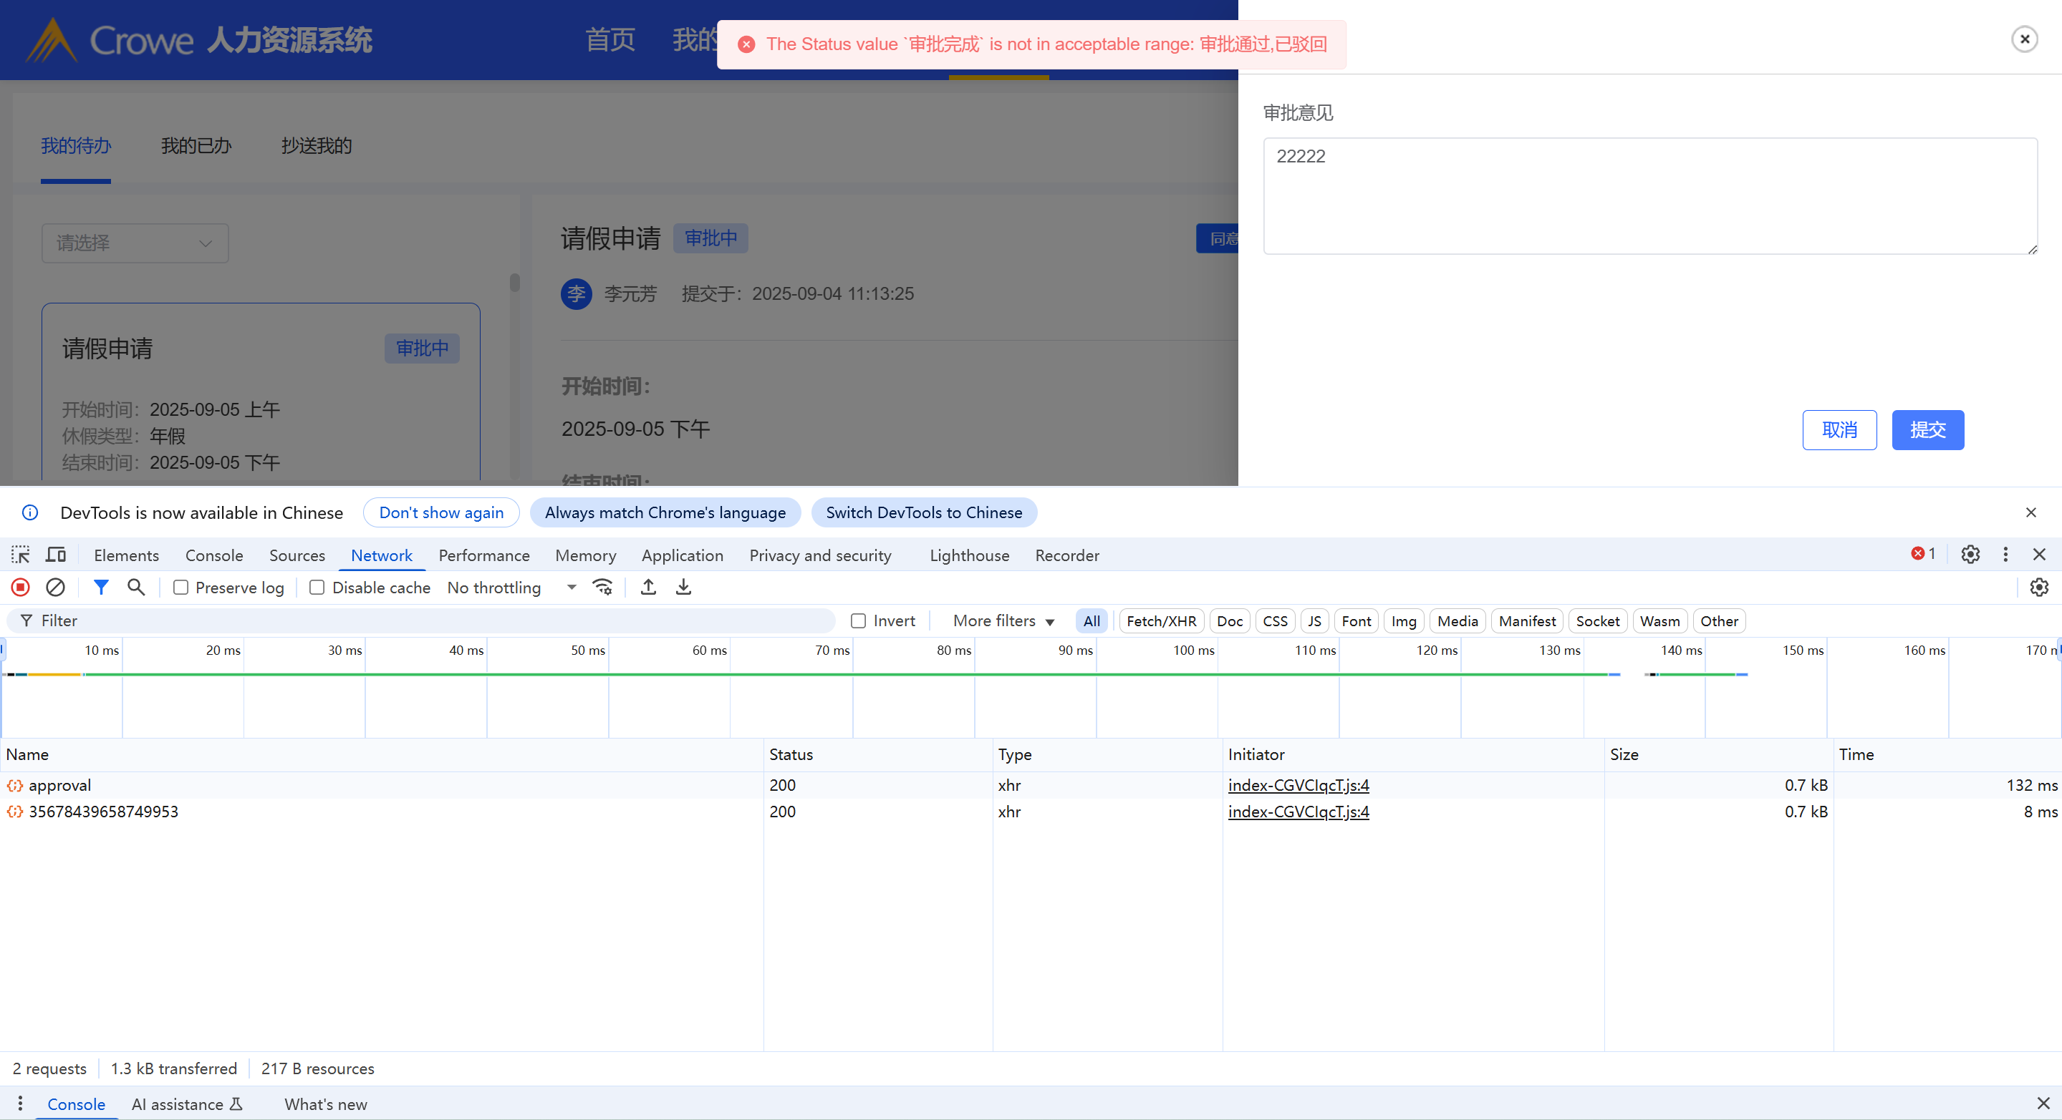Activate the inspect element picker icon
This screenshot has width=2062, height=1120.
coord(20,555)
